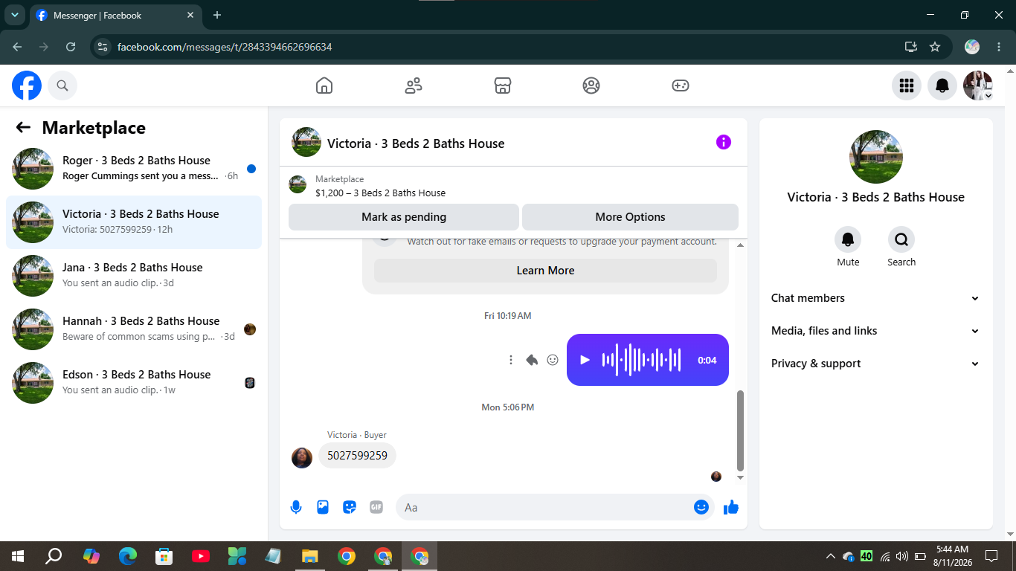Open the Groups icon in top navigation
The image size is (1016, 571).
(591, 86)
